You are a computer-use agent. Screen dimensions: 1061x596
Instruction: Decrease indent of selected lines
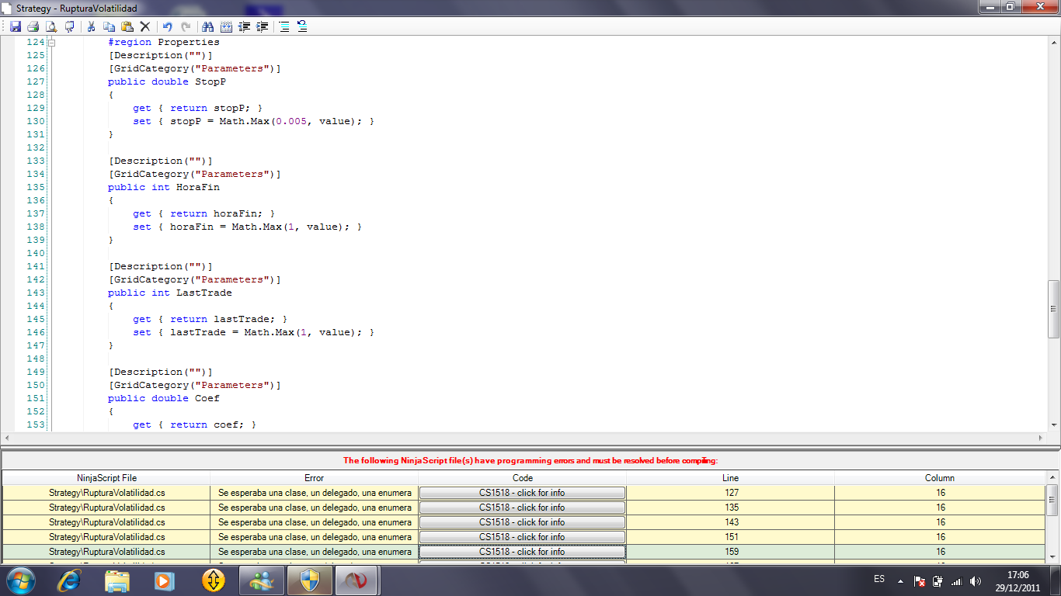(x=244, y=26)
